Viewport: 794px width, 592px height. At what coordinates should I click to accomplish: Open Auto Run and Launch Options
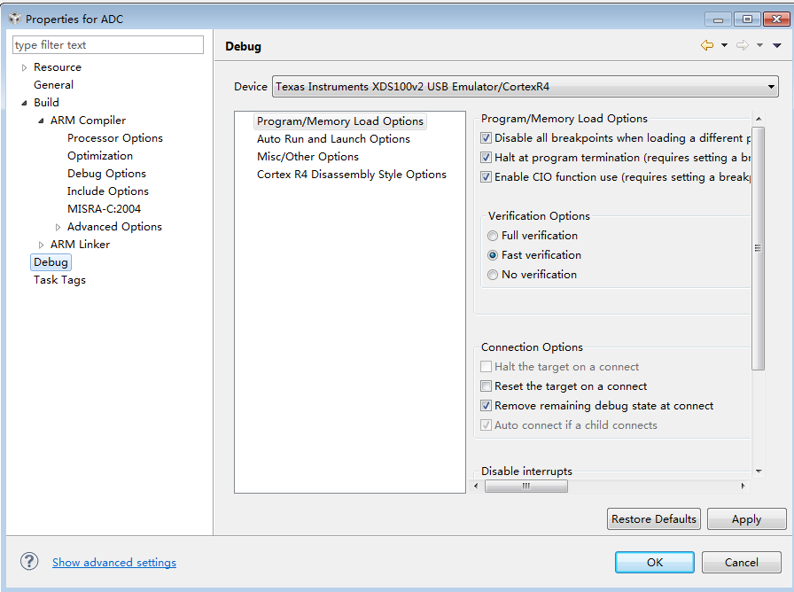333,139
